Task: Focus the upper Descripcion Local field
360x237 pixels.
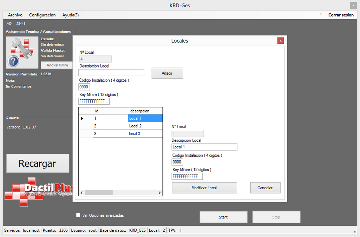Action: [x=111, y=72]
